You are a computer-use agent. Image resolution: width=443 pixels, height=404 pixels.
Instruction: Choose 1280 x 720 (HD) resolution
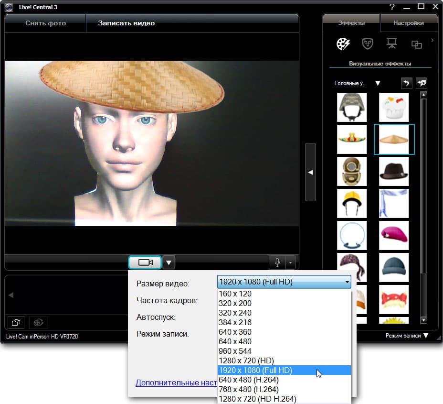[246, 360]
